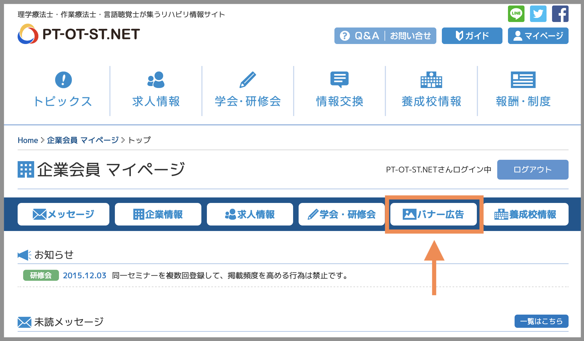Click the 学会・研修会 pencil icon in main nav
584x341 pixels.
click(248, 80)
